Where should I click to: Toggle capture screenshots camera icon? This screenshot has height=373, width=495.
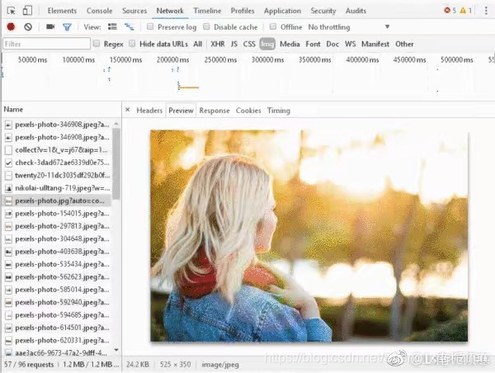(50, 27)
